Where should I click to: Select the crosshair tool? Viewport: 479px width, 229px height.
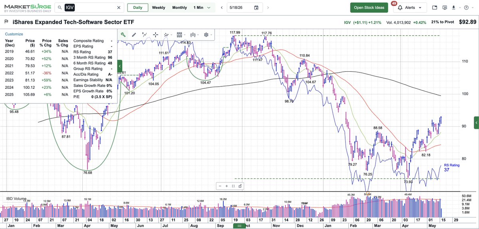click(x=155, y=35)
